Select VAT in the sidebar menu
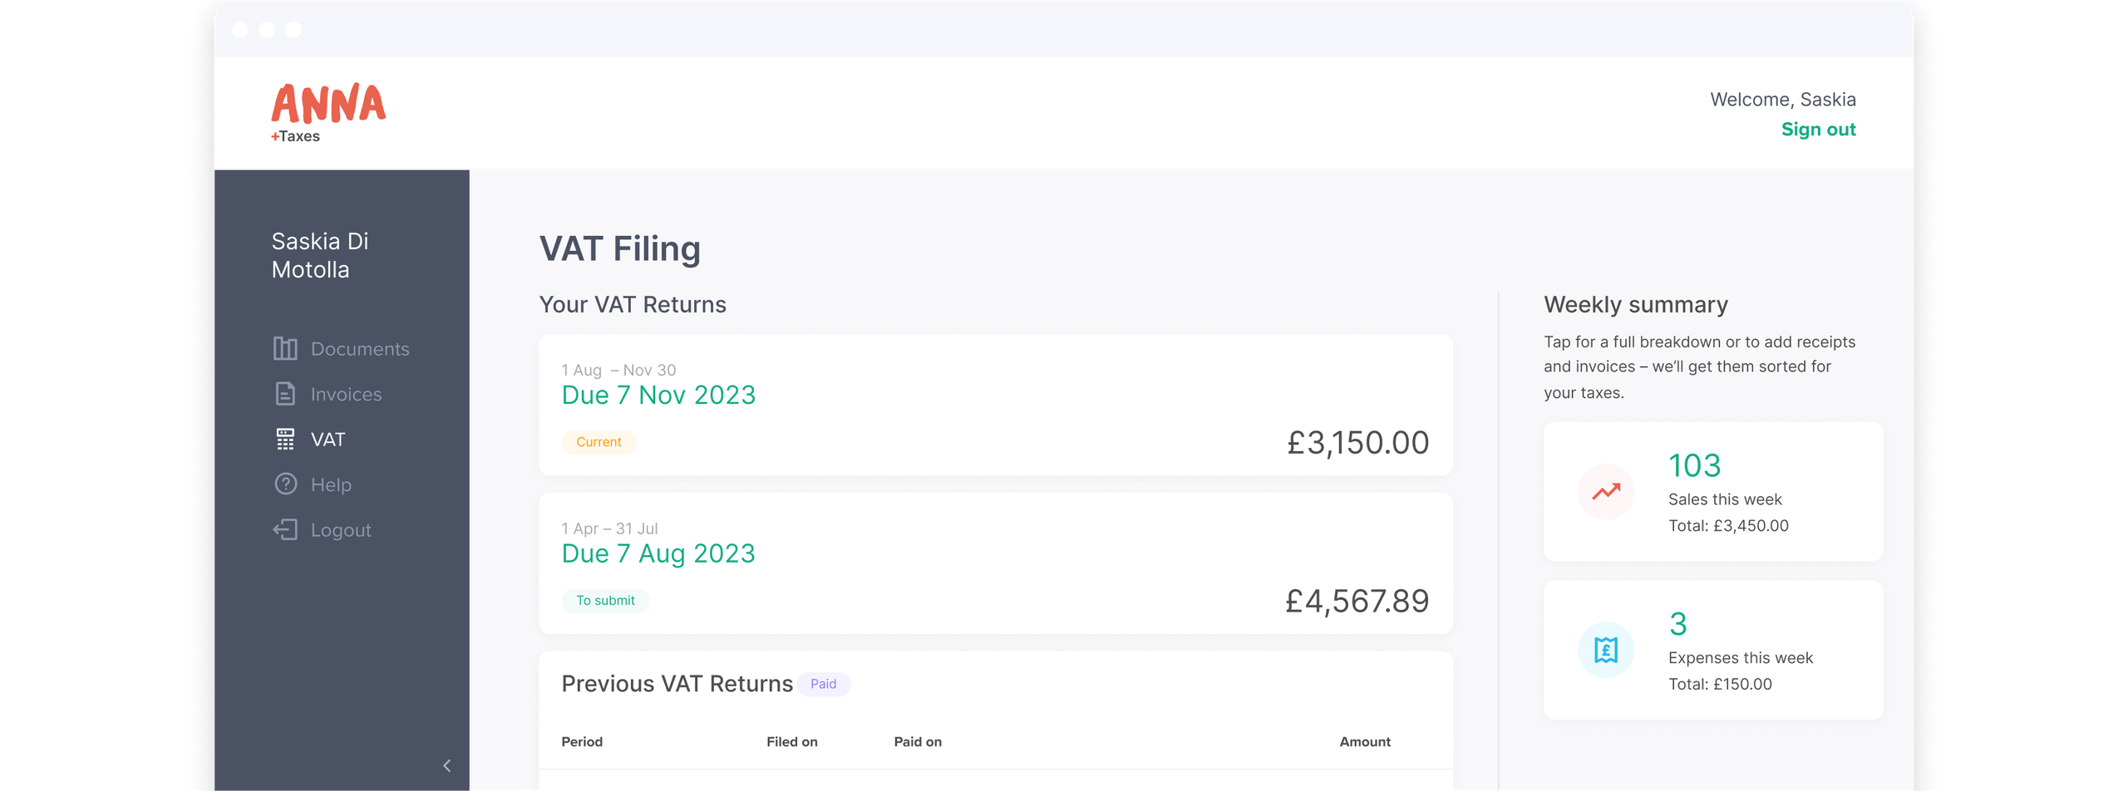The image size is (2128, 791). click(327, 438)
